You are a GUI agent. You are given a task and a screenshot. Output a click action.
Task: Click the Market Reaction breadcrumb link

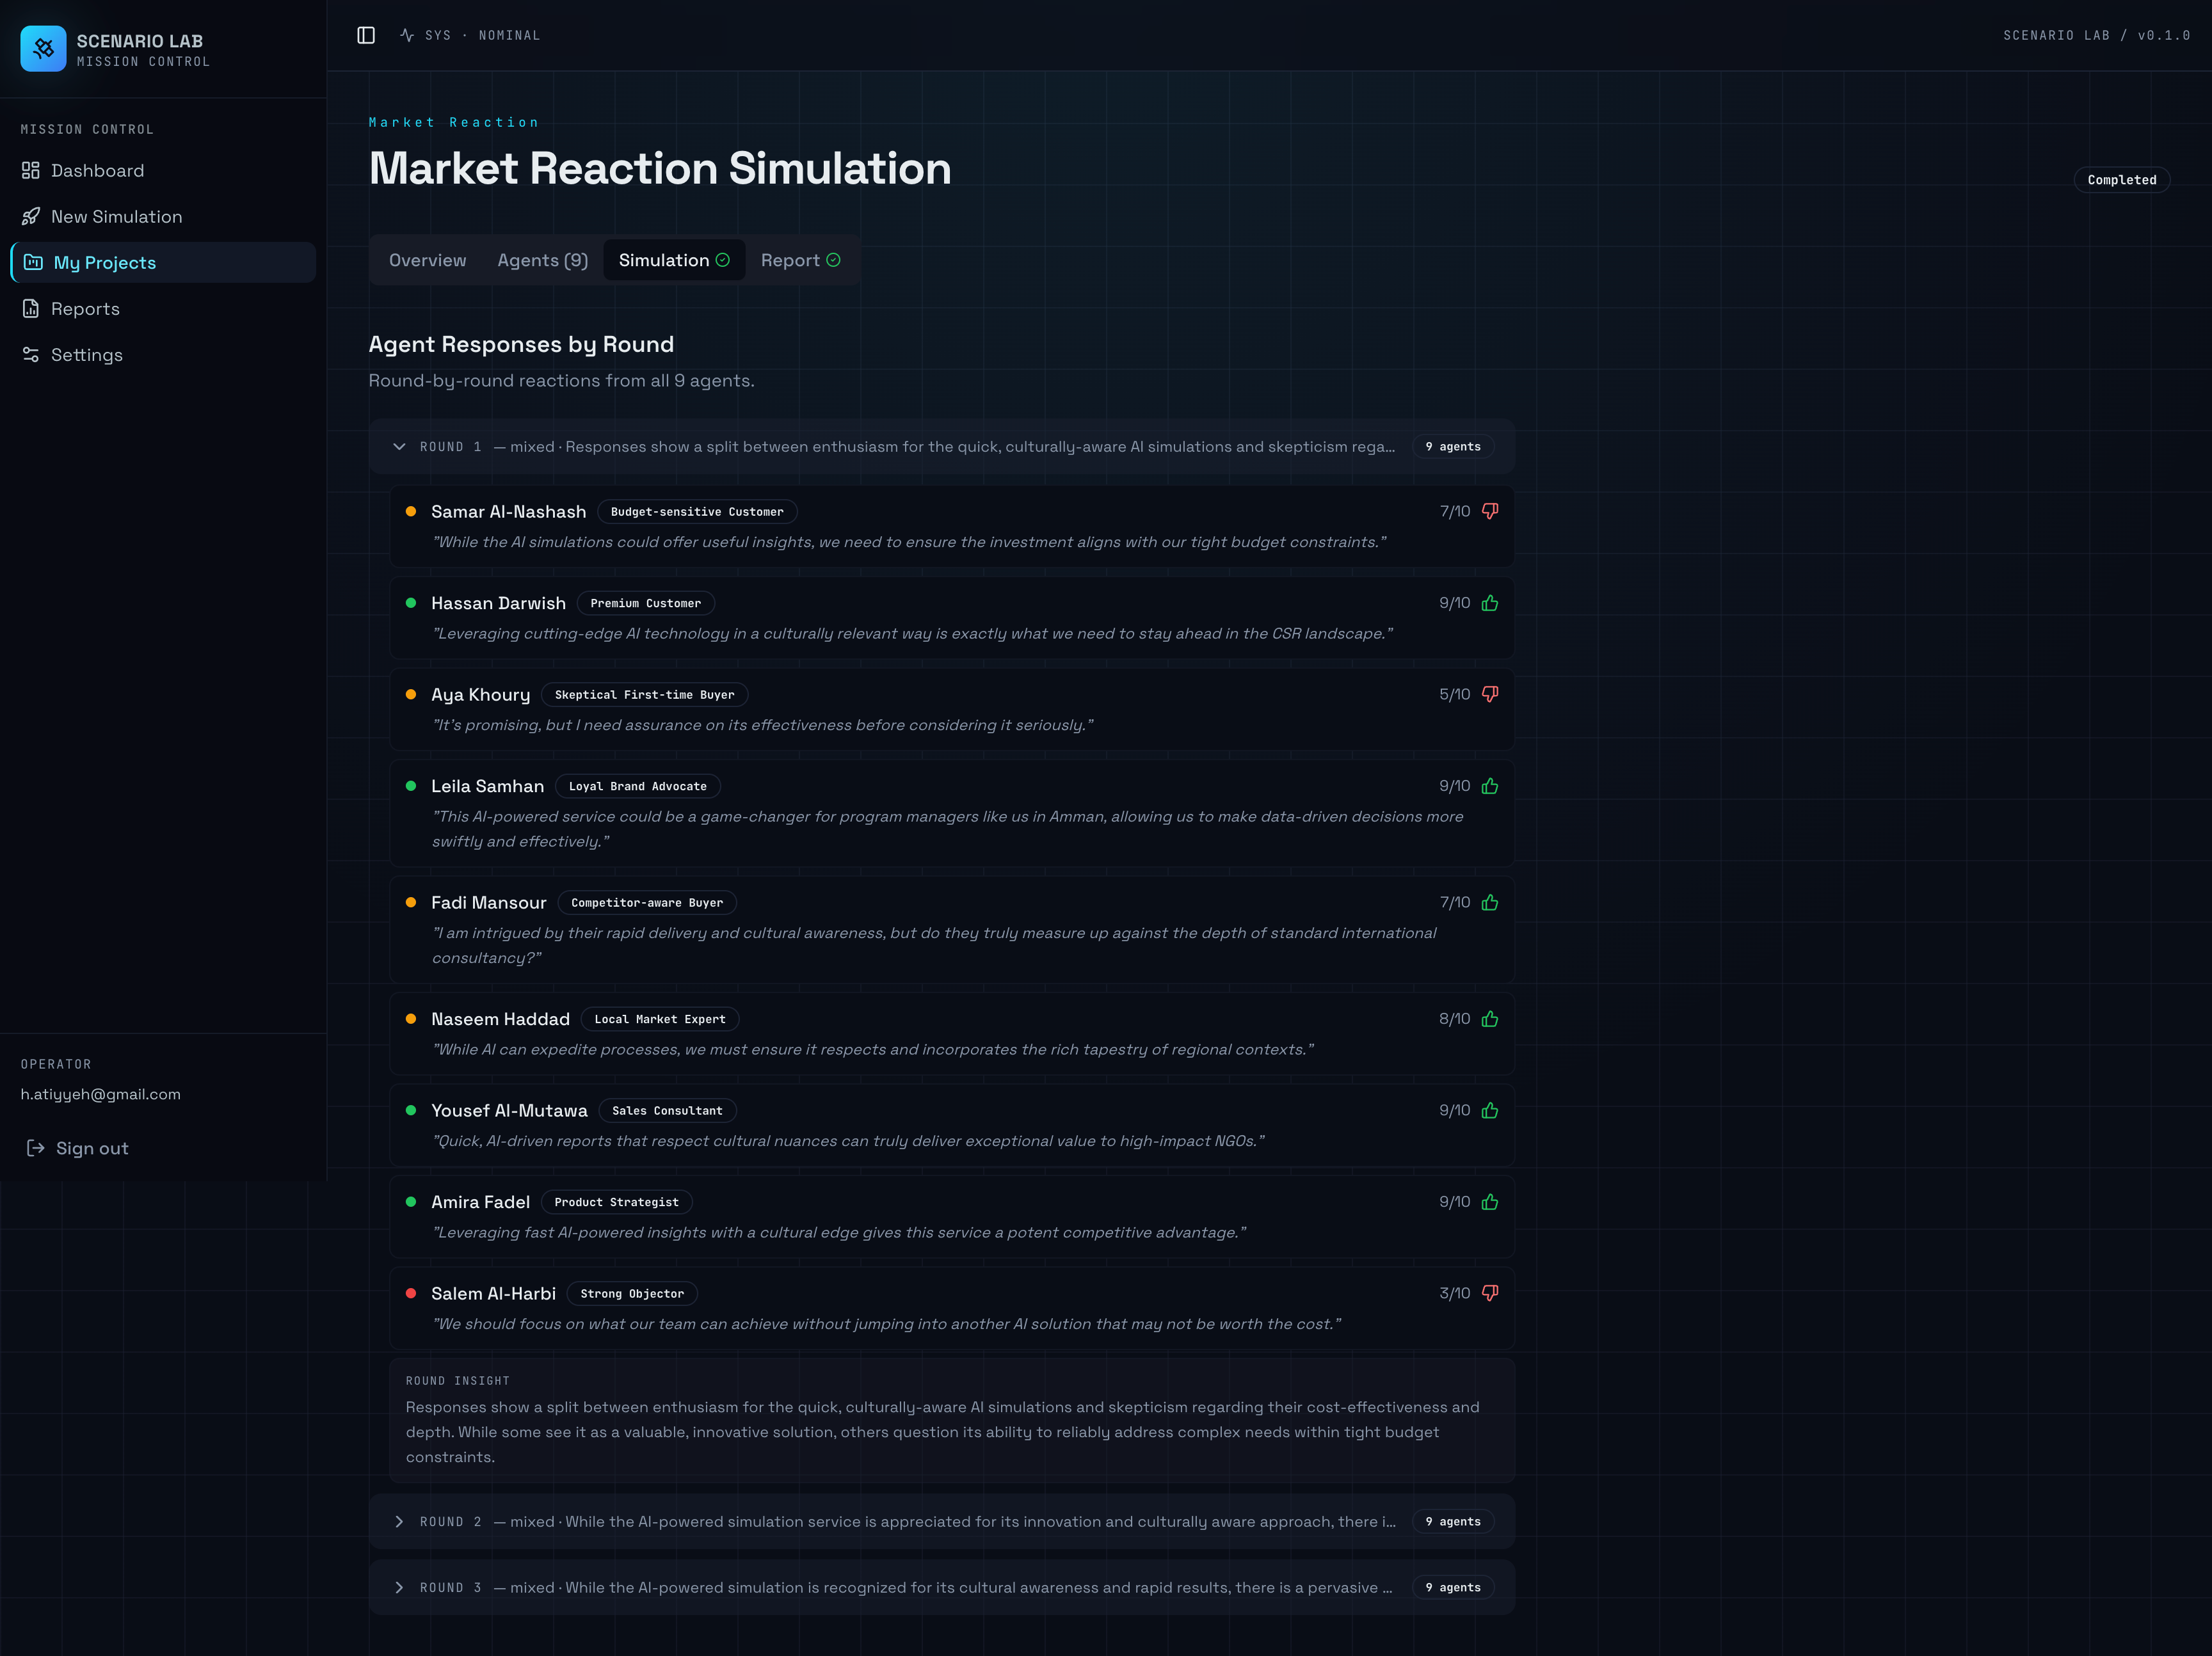tap(454, 122)
